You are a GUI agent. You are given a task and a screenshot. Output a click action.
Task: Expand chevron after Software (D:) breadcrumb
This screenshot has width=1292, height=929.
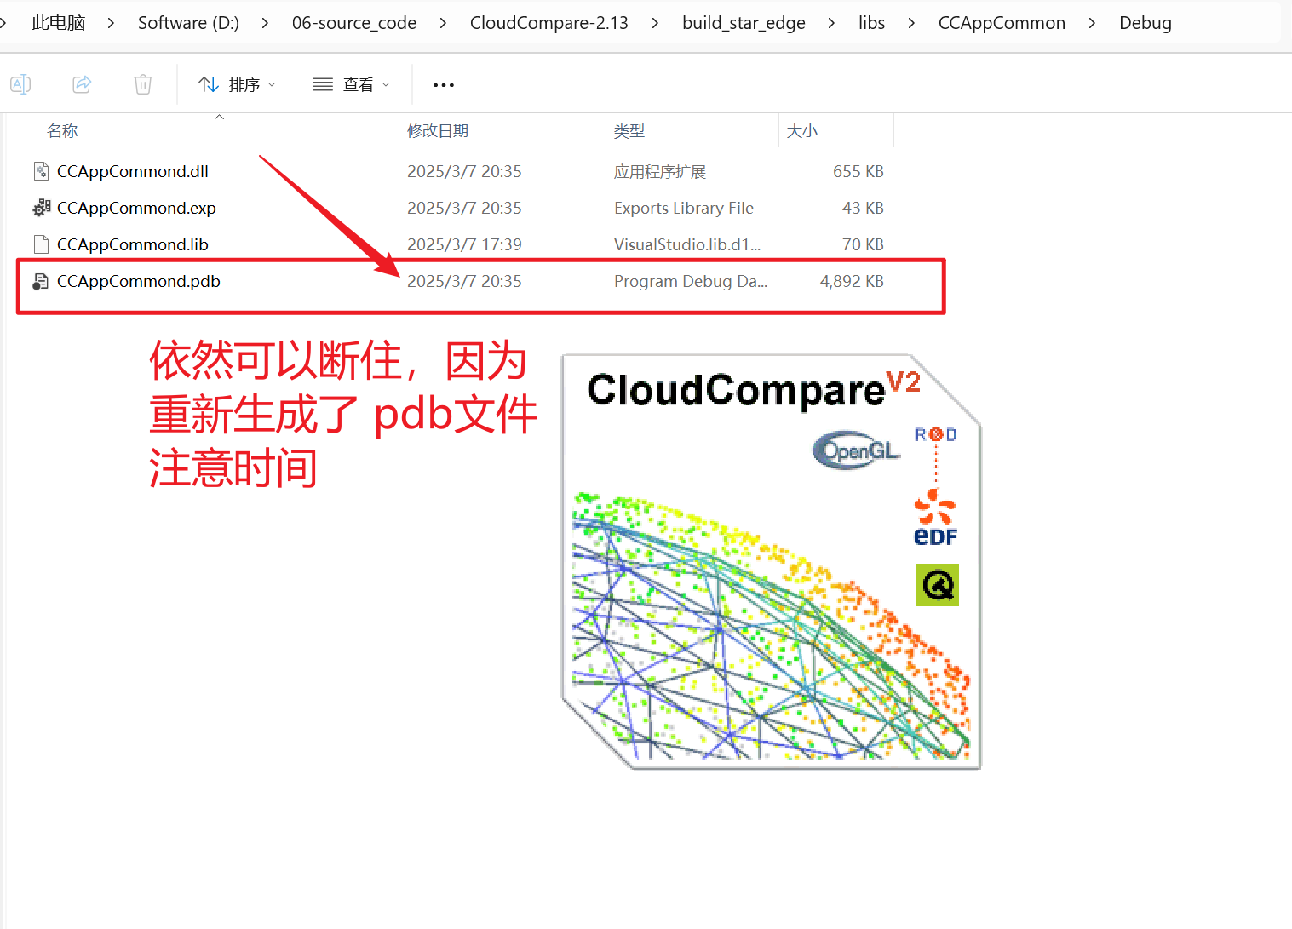coord(265,23)
